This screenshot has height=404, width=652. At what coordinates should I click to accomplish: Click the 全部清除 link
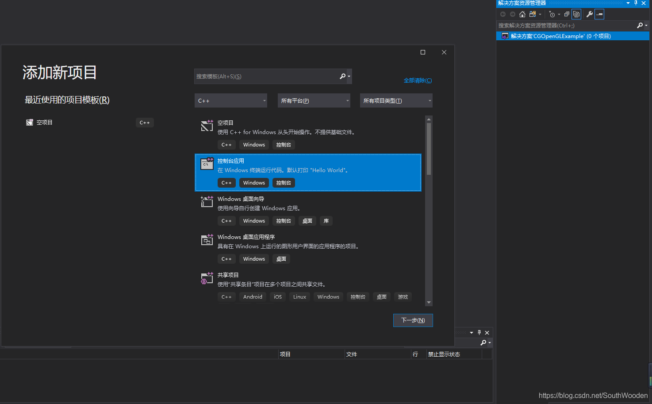click(x=418, y=80)
